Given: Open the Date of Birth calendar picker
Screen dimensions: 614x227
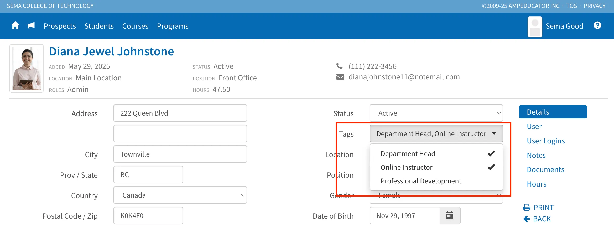Looking at the screenshot, I should [x=450, y=216].
